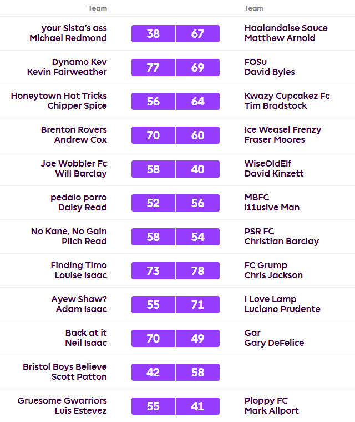
Task: View the Brenton Rovers team
Action: click(x=74, y=130)
